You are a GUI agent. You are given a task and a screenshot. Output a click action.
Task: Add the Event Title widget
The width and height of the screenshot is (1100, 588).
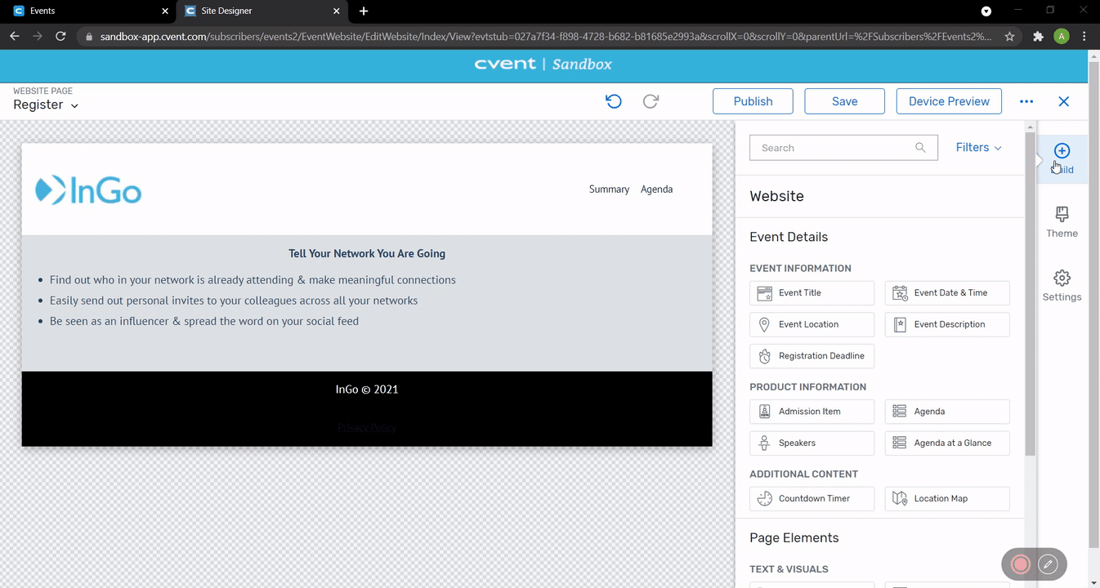point(812,293)
